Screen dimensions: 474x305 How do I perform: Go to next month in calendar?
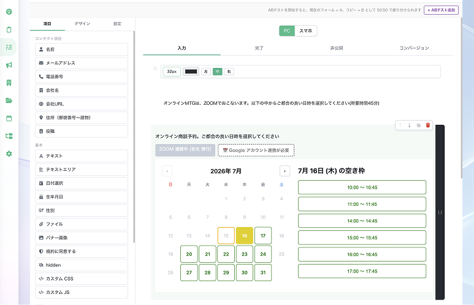click(x=285, y=171)
